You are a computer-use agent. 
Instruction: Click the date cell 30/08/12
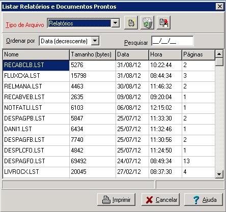(132, 86)
